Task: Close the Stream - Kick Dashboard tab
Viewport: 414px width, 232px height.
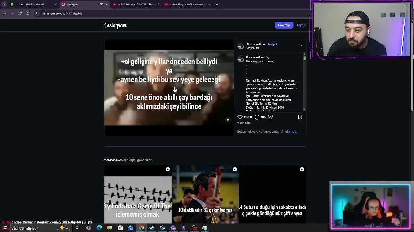Action: click(x=55, y=5)
